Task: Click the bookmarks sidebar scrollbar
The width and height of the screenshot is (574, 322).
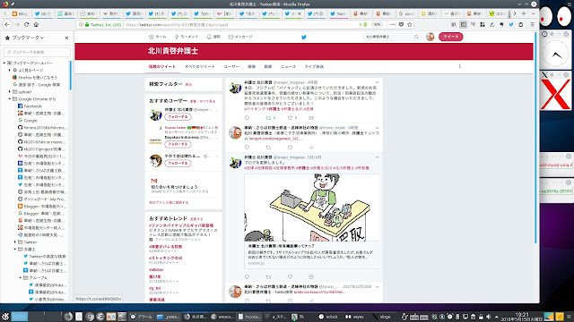Action: tap(70, 75)
